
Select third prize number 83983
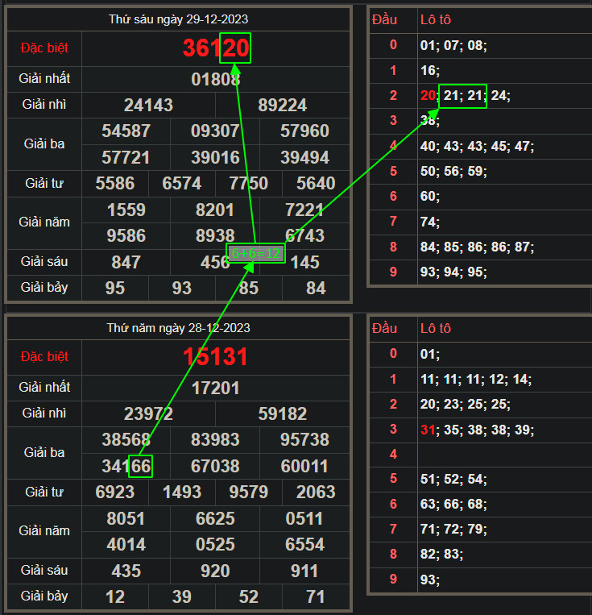point(215,440)
